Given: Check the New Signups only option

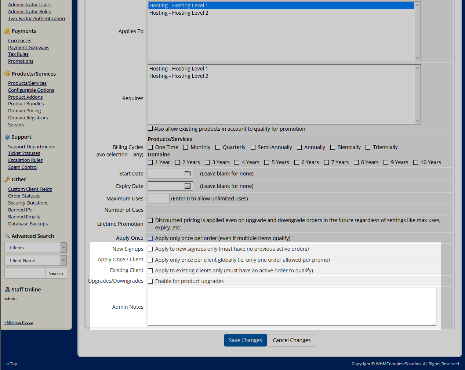Looking at the screenshot, I should coord(150,249).
